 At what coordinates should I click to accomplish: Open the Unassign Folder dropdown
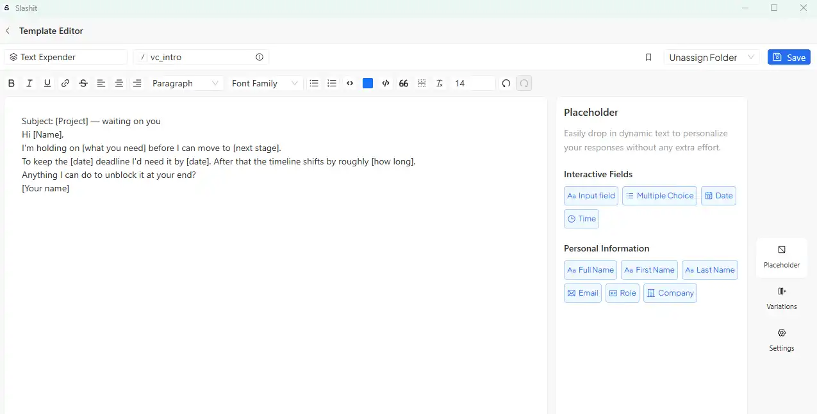click(x=712, y=58)
